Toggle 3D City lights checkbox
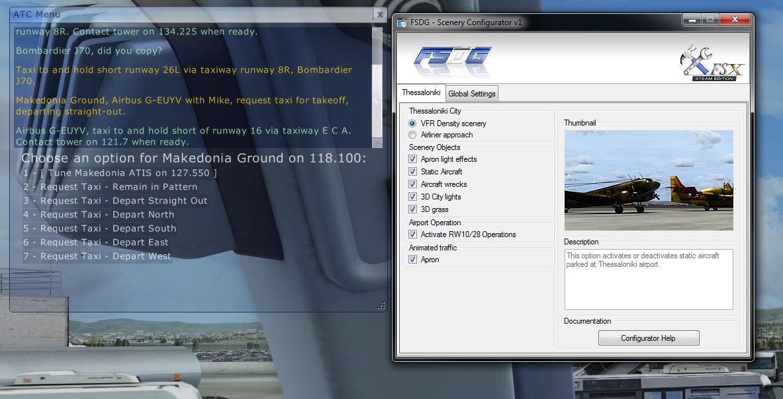This screenshot has height=399, width=783. tap(413, 197)
